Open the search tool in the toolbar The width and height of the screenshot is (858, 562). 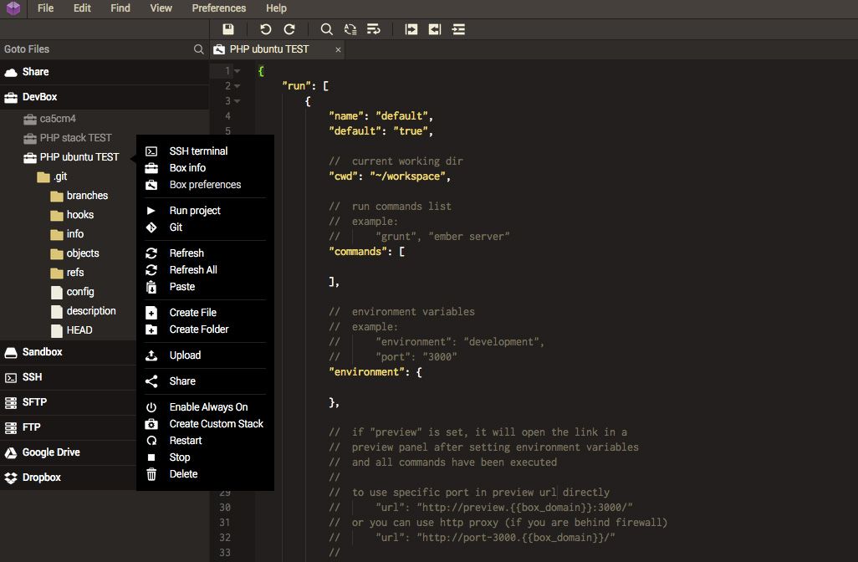point(326,28)
